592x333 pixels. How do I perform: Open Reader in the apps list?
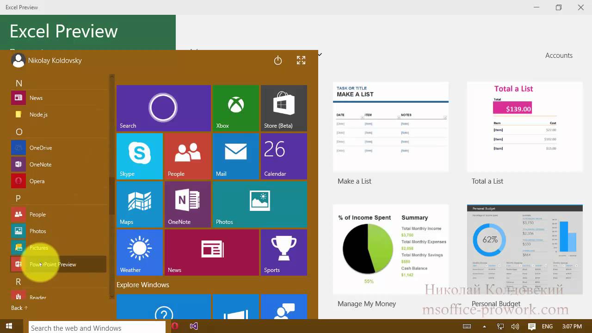[59, 296]
